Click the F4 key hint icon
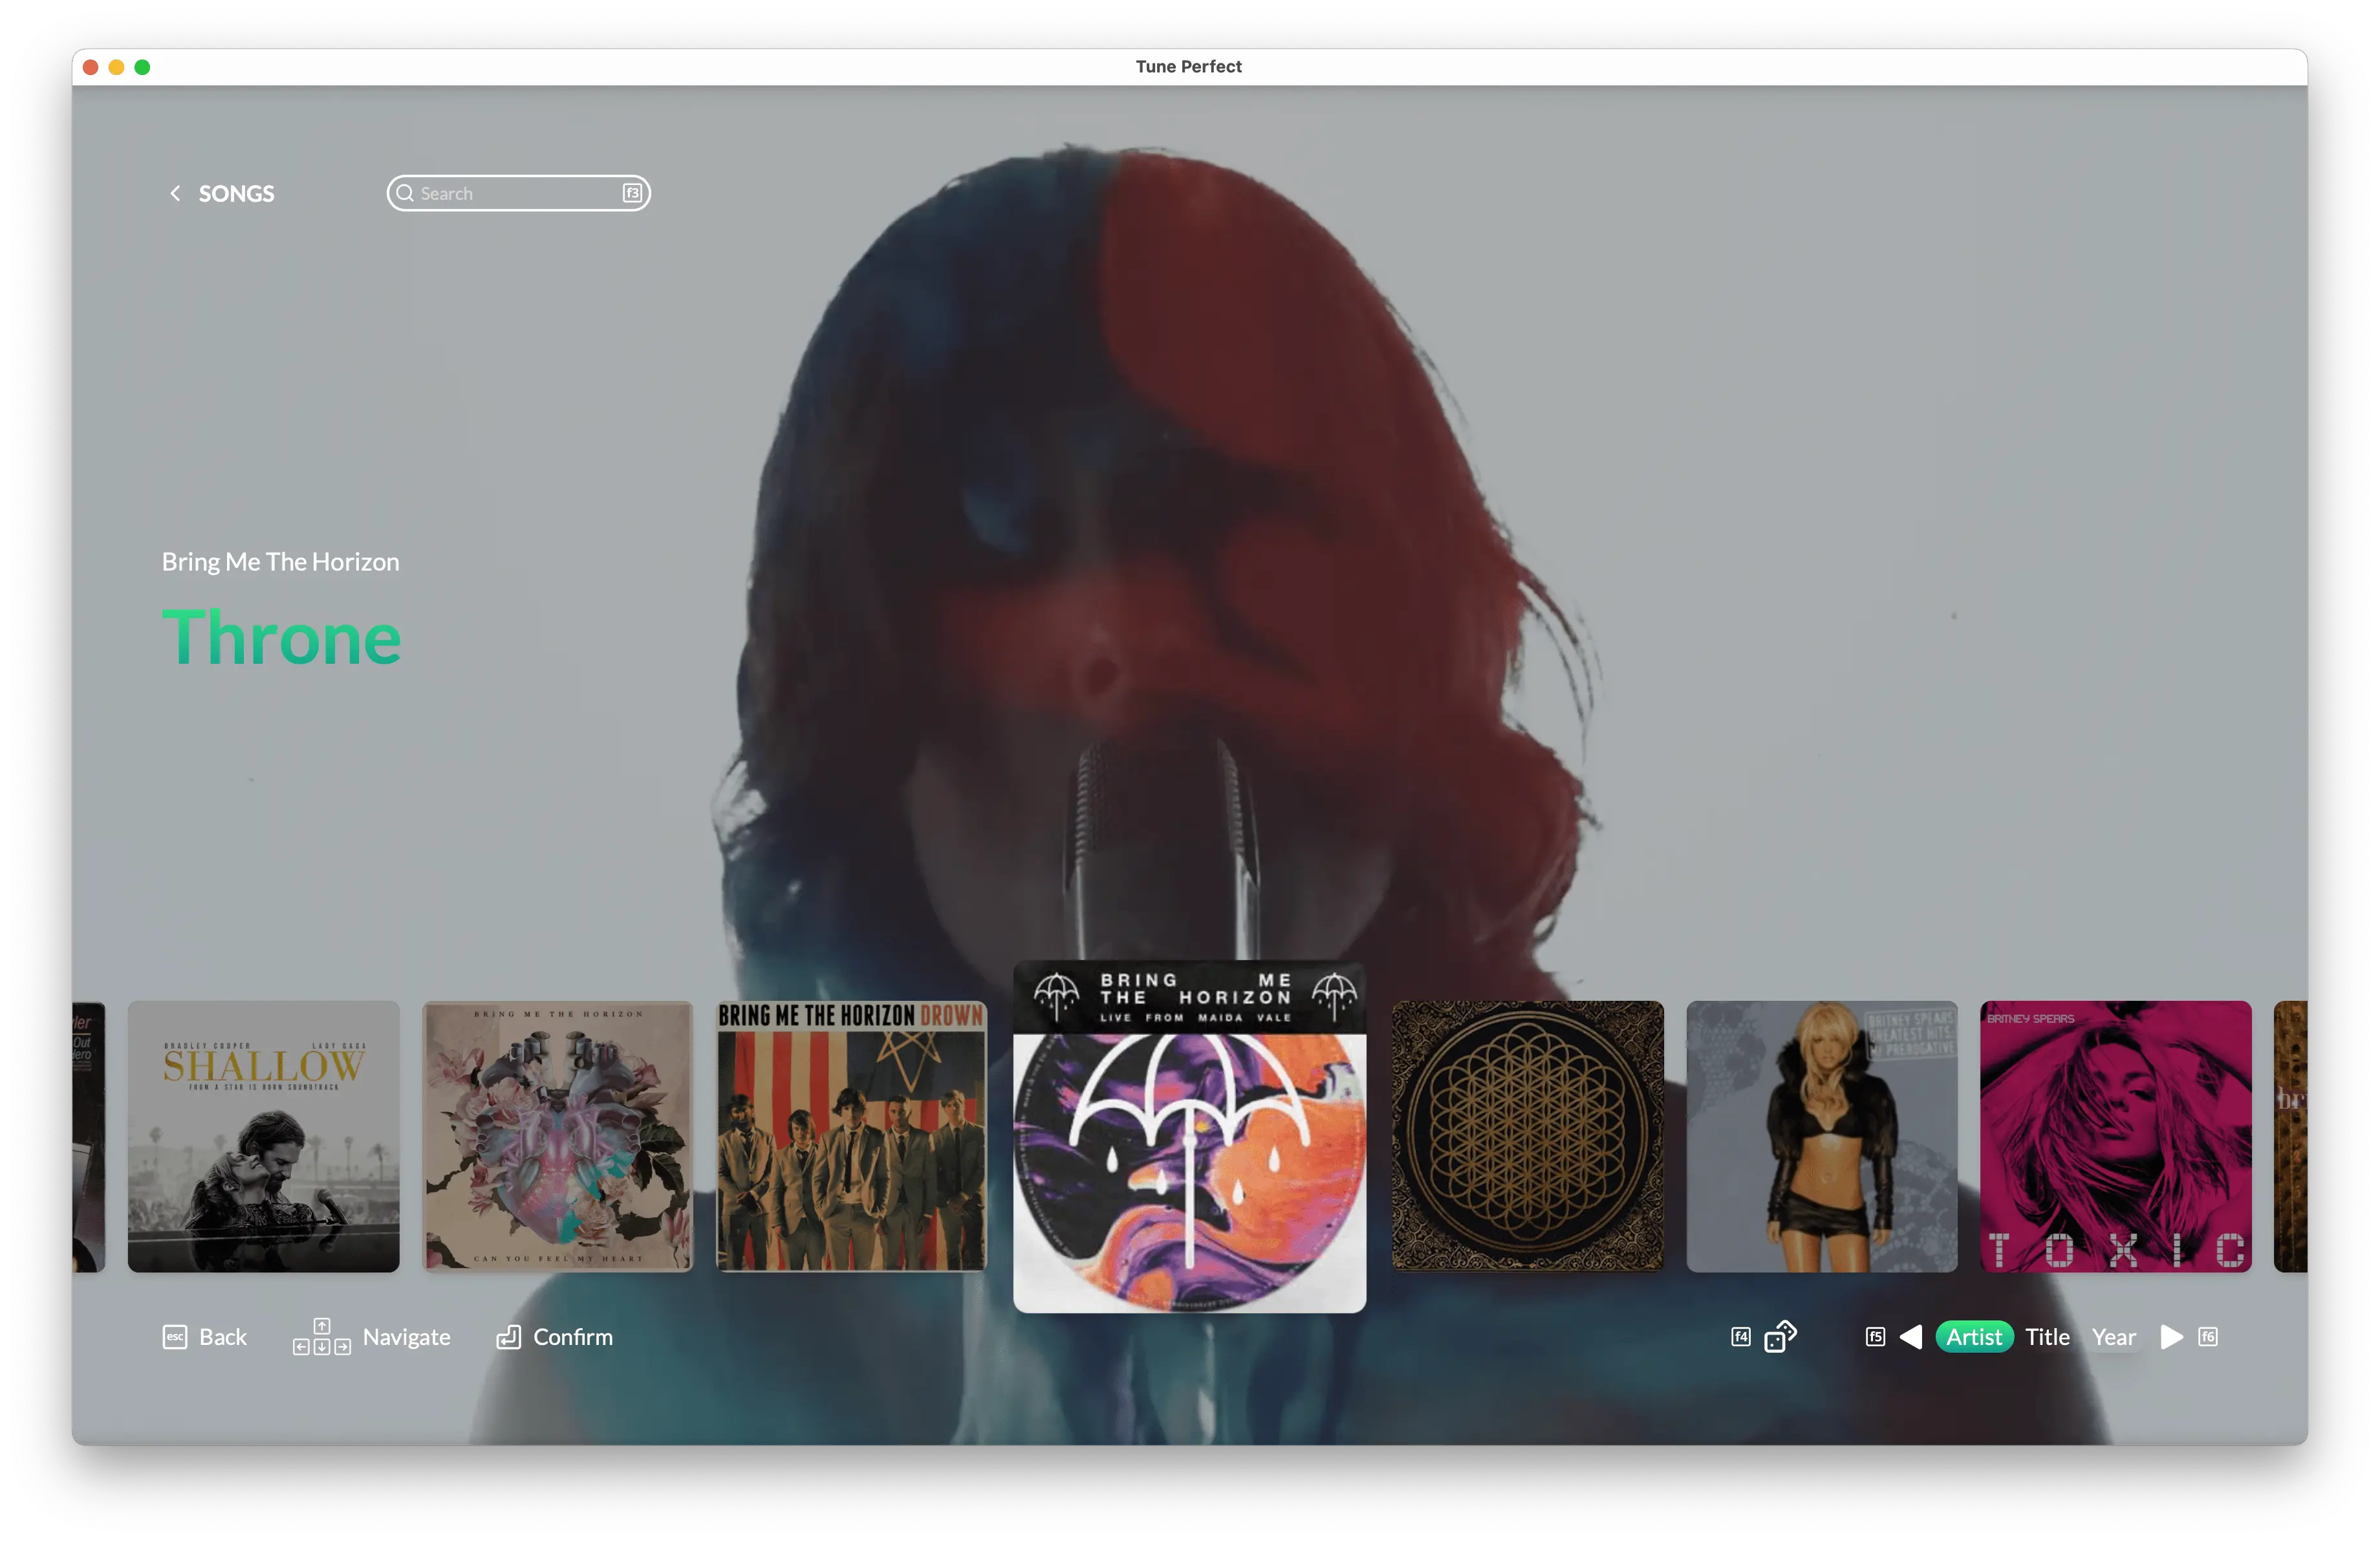This screenshot has width=2380, height=1541. pos(1740,1337)
